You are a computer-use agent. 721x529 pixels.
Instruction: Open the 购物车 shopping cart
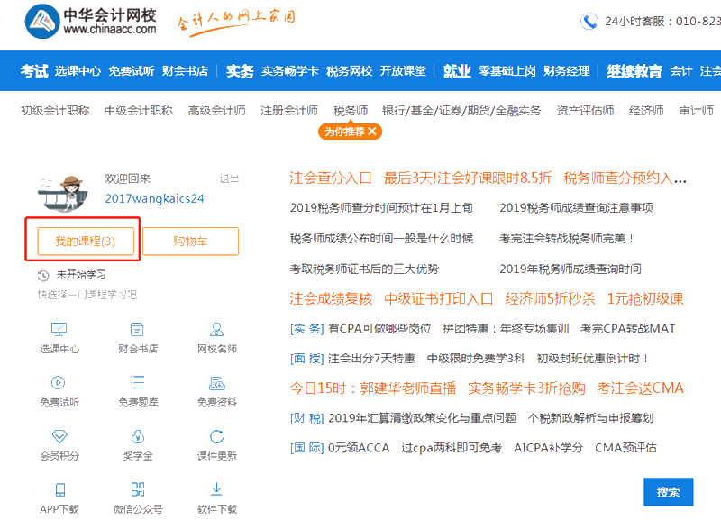tap(189, 242)
